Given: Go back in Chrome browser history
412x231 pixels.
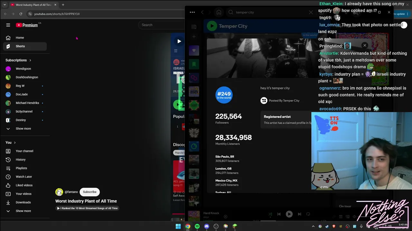Looking at the screenshot, I should [x=5, y=14].
